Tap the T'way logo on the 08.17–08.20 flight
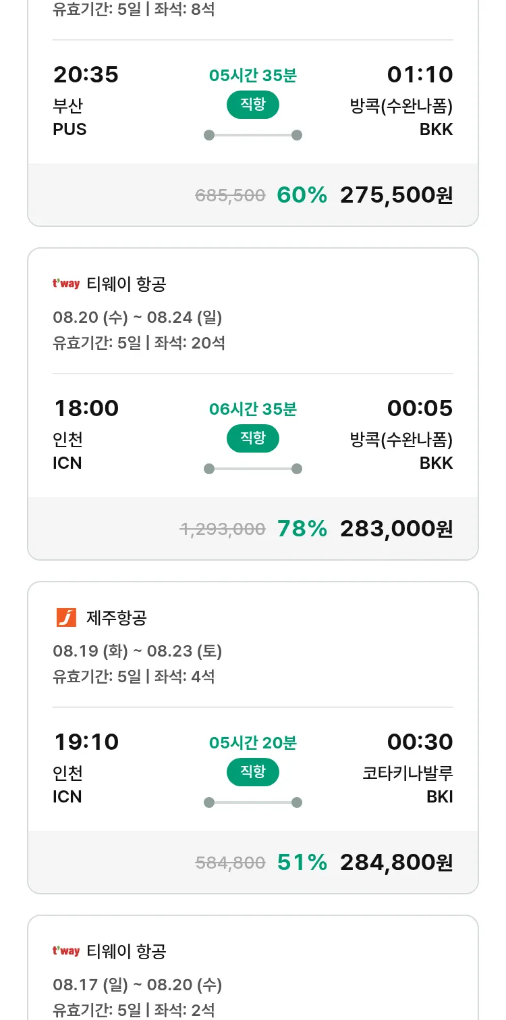 (66, 951)
